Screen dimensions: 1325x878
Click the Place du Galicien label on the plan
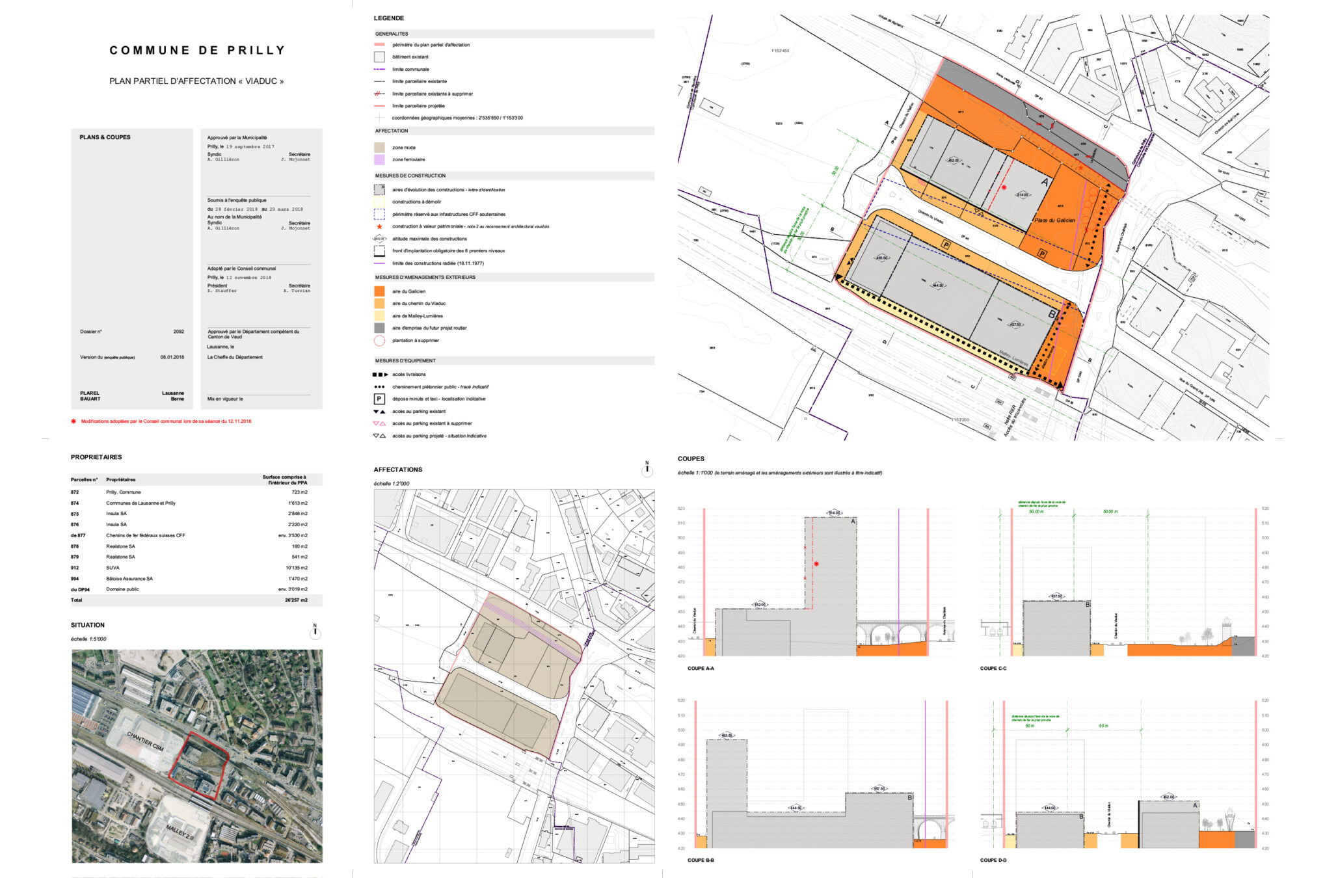(x=1055, y=220)
